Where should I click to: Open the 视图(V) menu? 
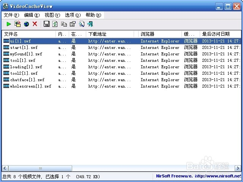pos(52,15)
